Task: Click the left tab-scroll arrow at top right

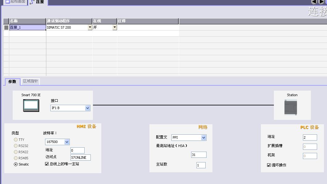Action: tap(314, 2)
